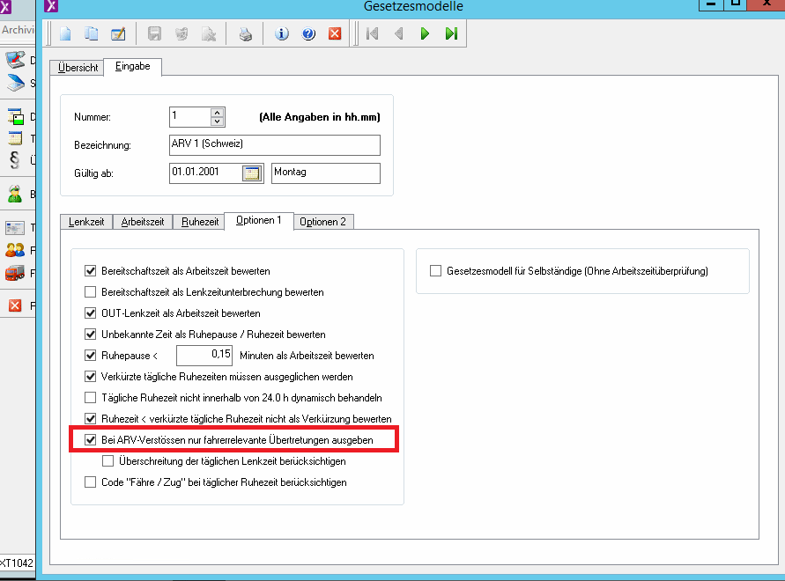Click the Bezeichnung text field
The width and height of the screenshot is (785, 581).
[274, 144]
